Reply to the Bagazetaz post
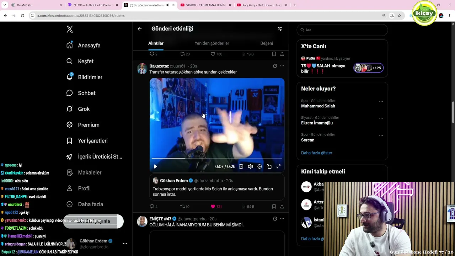The image size is (455, 256). [x=154, y=207]
